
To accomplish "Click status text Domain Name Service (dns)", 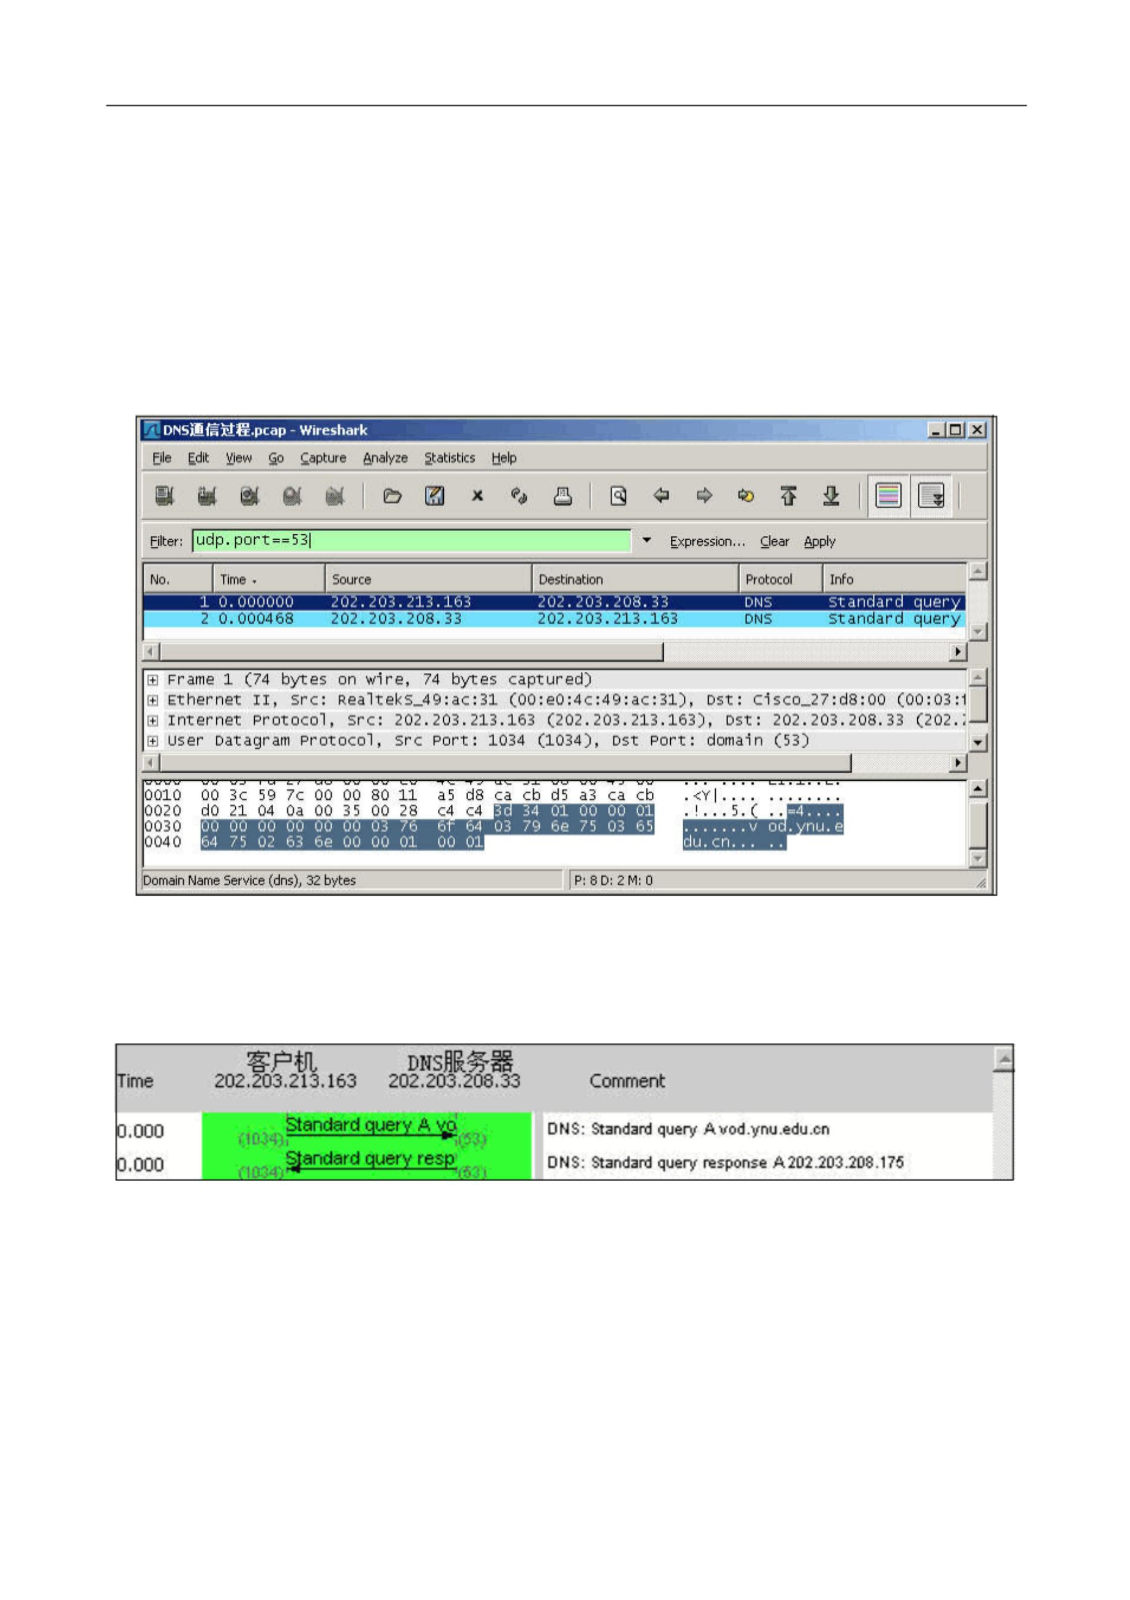I will 249,880.
